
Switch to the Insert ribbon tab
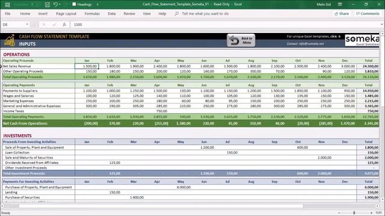click(x=43, y=14)
